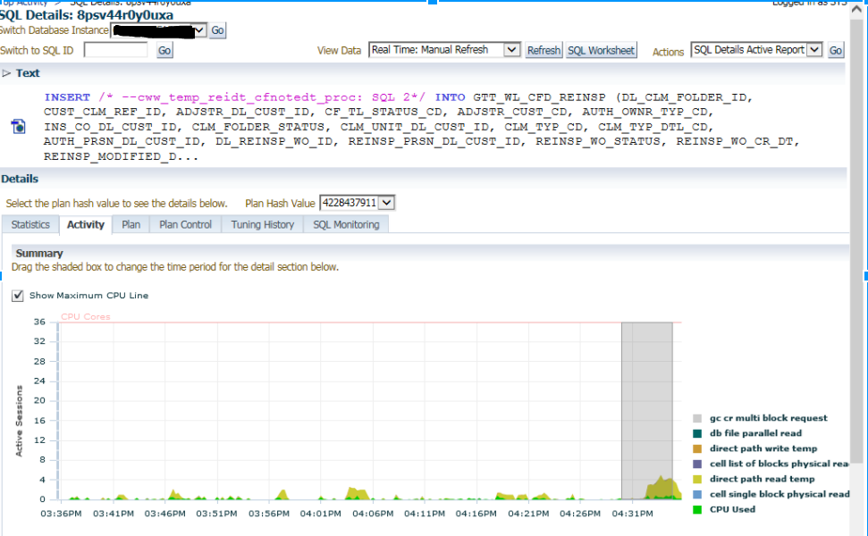Screen dimensions: 868x536
Task: Click Go next to Actions dropdown
Action: click(835, 50)
